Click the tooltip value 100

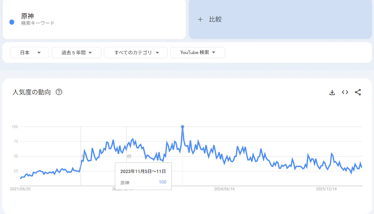click(x=162, y=182)
